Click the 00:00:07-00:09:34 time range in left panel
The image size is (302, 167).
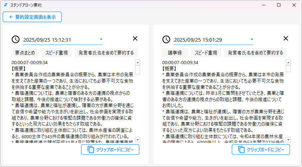point(30,63)
